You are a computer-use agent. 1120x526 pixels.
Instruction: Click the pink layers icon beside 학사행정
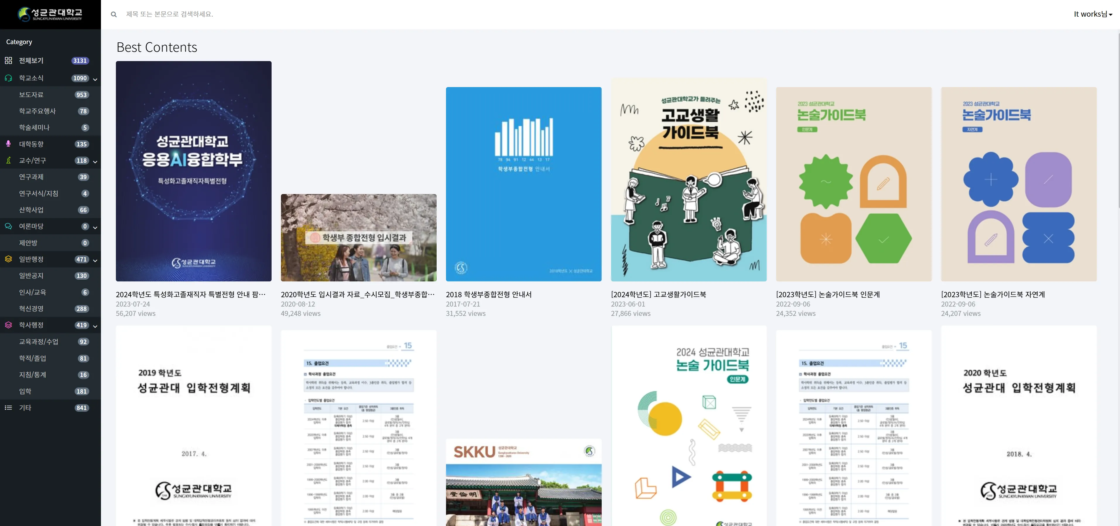tap(8, 325)
